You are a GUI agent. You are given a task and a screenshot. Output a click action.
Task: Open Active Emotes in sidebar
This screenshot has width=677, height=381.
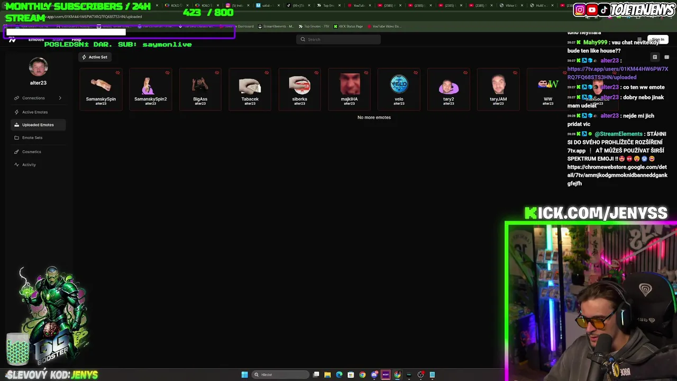pyautogui.click(x=38, y=112)
